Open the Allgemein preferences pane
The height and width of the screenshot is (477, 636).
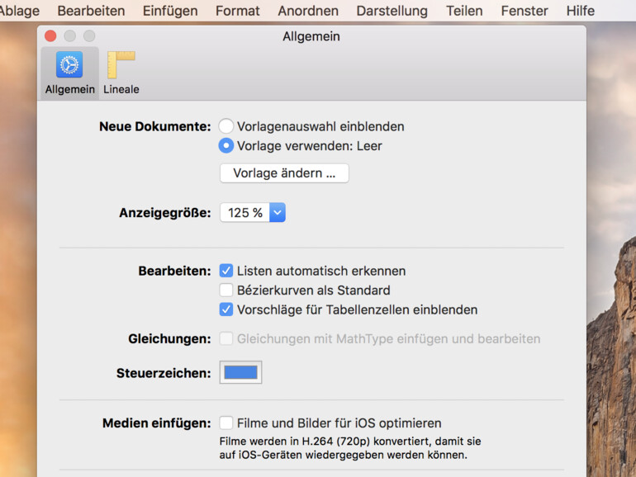69,73
